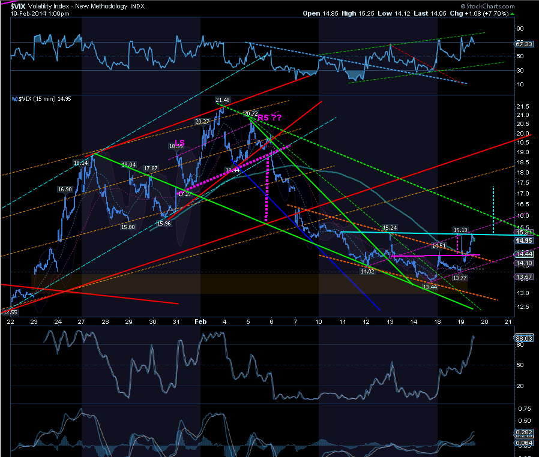The width and height of the screenshot is (539, 457).
Task: Click the 'Low 14.12' quote value
Action: (394, 13)
